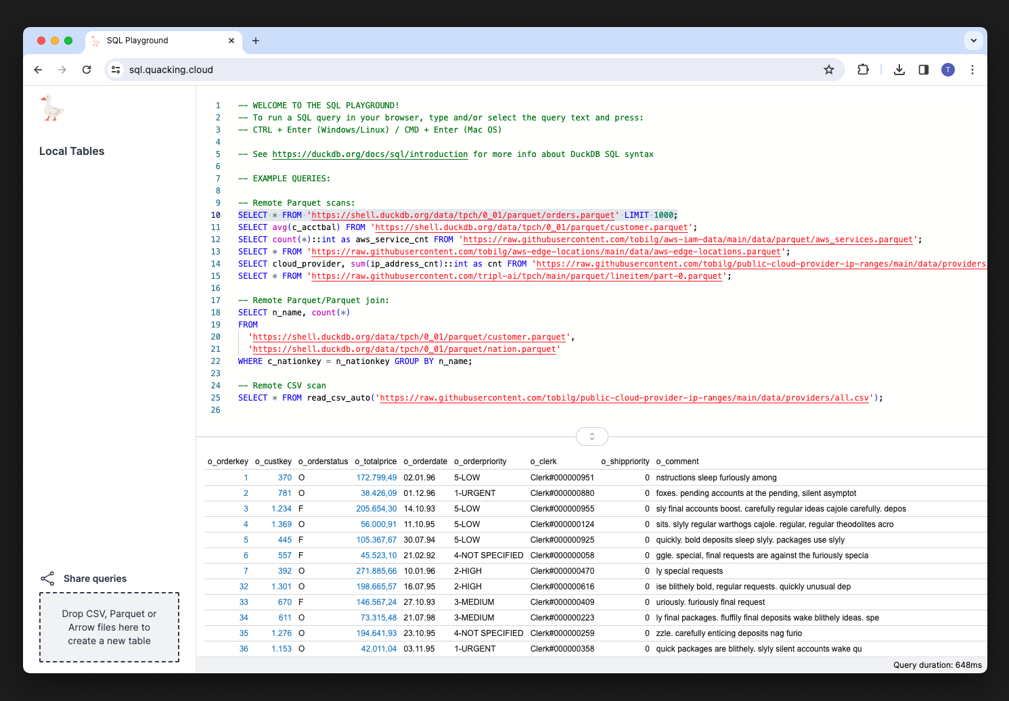Click the forward navigation arrow
Screen dimensions: 1009x701
62,70
